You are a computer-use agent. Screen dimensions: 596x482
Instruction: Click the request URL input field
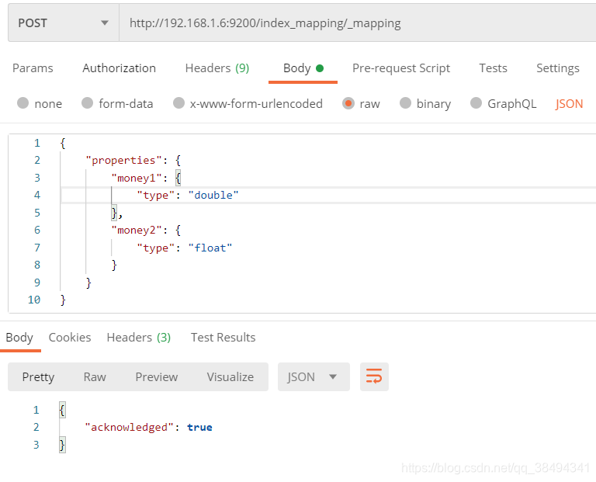point(349,23)
